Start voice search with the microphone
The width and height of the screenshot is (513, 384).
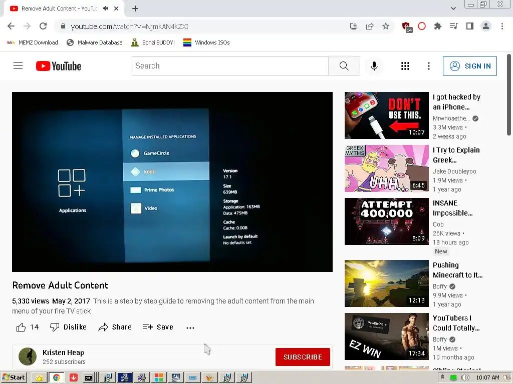[x=374, y=66]
